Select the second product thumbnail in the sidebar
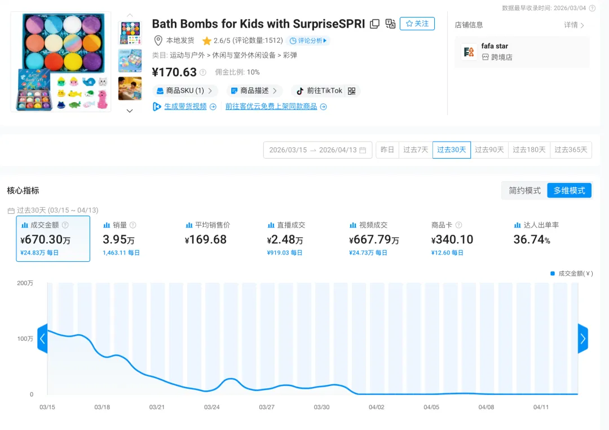Image resolution: width=609 pixels, height=430 pixels. (x=130, y=60)
